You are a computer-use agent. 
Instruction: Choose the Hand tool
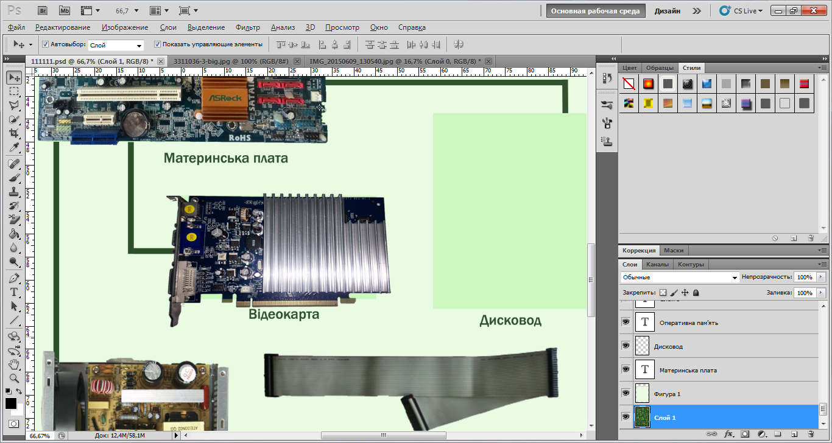14,365
